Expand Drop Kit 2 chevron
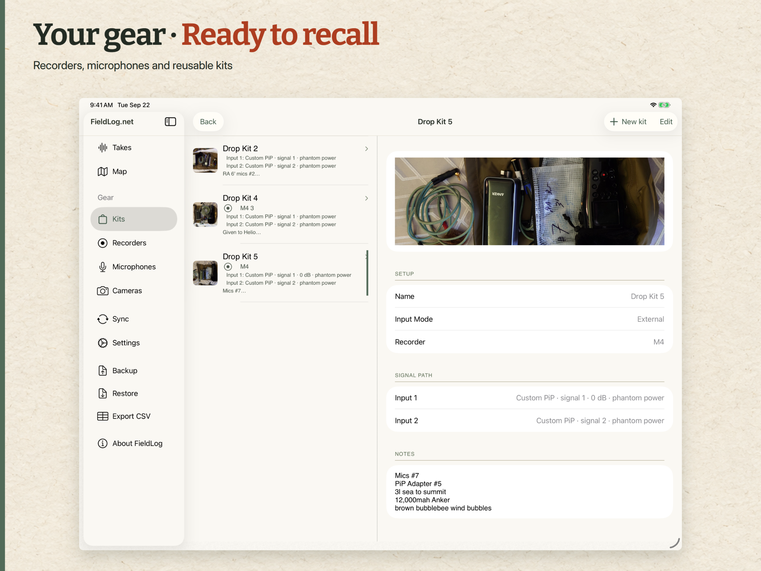This screenshot has width=761, height=571. 367,149
